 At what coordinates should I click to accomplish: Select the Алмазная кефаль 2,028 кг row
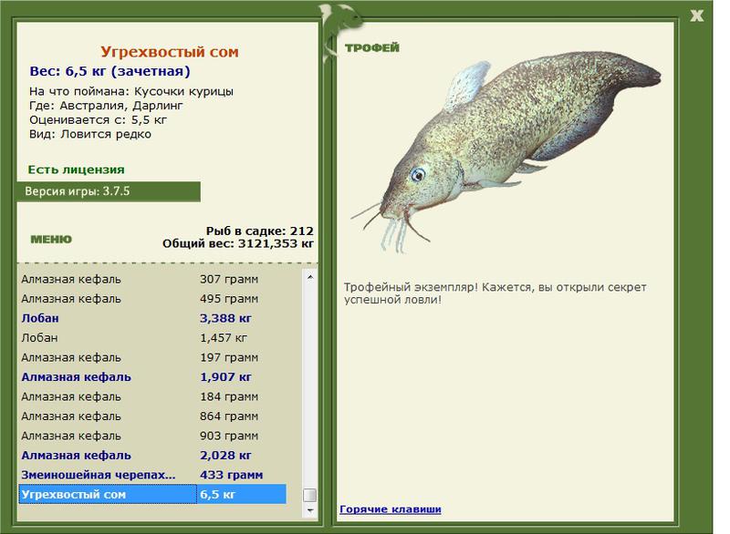click(x=152, y=455)
